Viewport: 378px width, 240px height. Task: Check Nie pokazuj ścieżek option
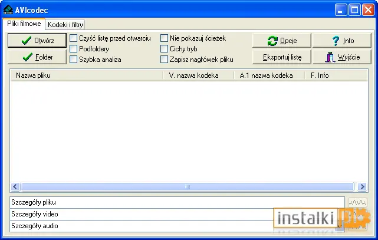point(164,38)
